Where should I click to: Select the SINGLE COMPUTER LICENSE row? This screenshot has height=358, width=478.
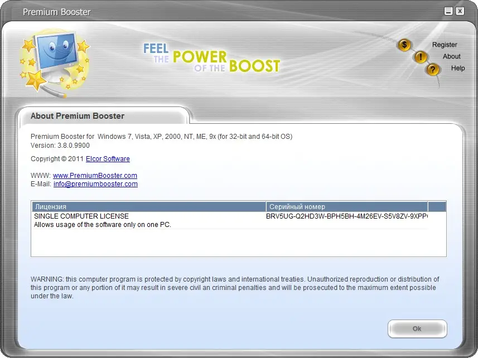tap(230, 220)
